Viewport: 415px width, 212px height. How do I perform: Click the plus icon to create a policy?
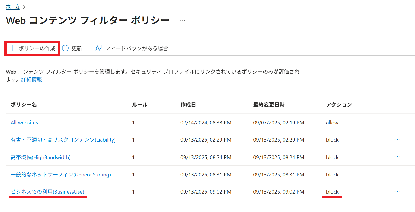(x=12, y=48)
